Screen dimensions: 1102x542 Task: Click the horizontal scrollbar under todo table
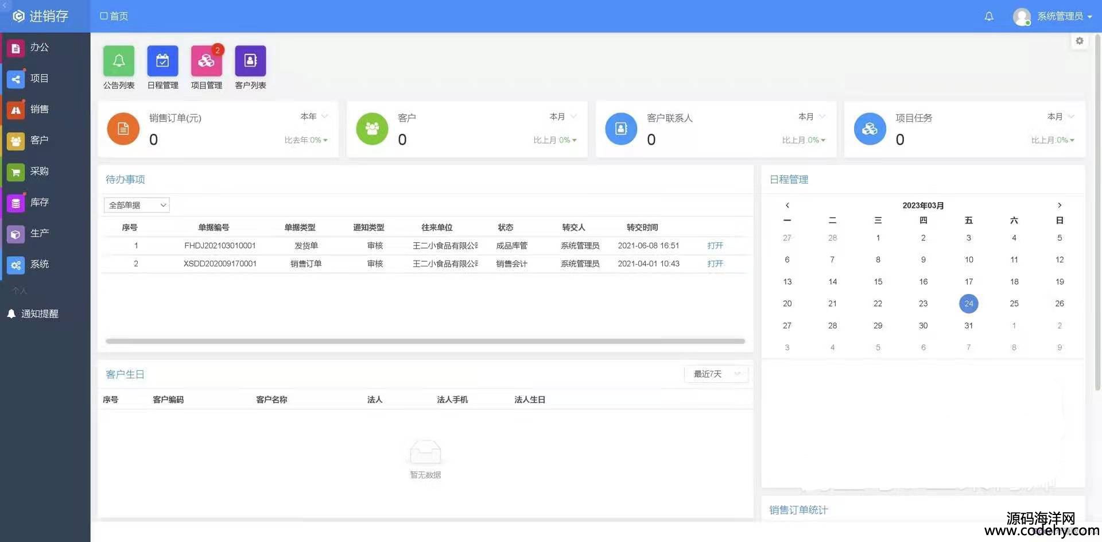[425, 341]
